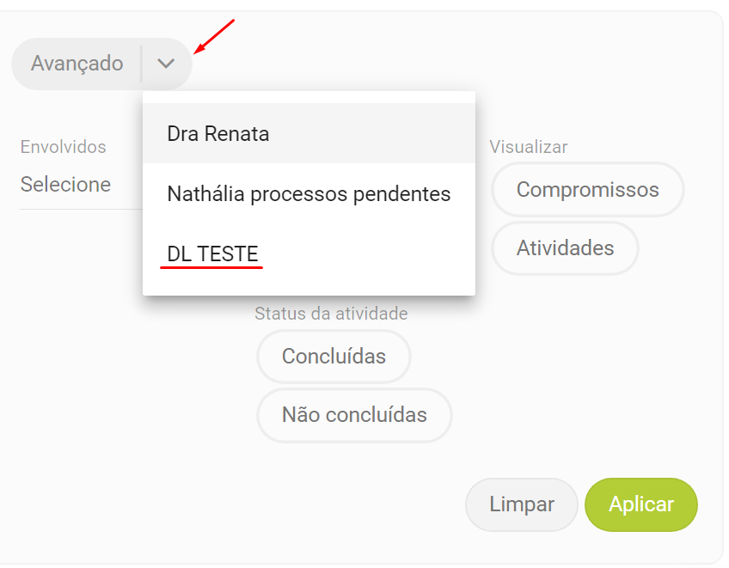Toggle the Compromissos chip
Viewport: 729px width, 568px height.
[x=587, y=190]
